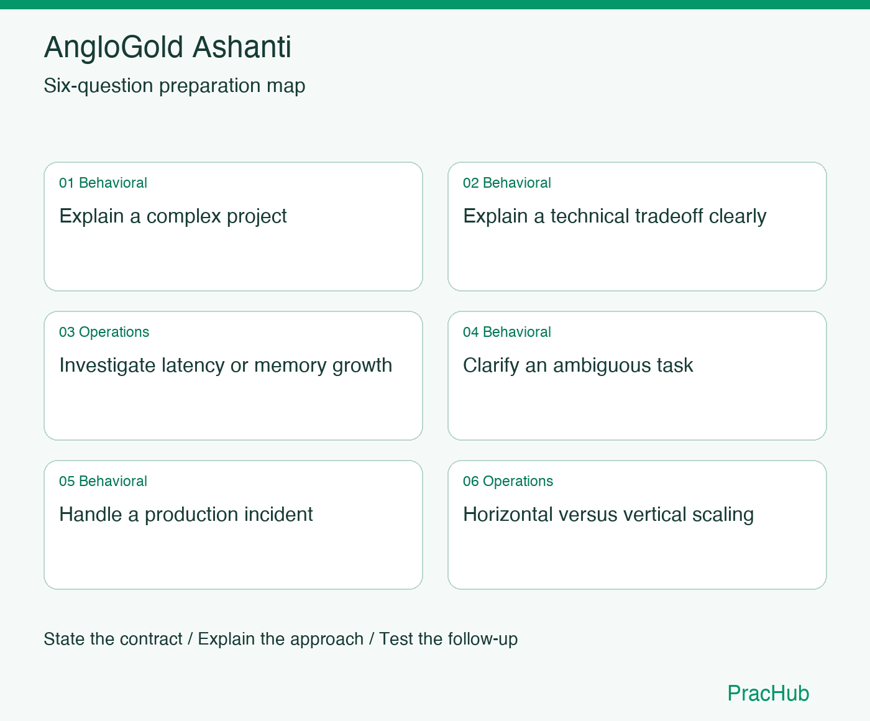The image size is (870, 721).
Task: Click the 02 Behavioral label
Action: click(x=507, y=183)
